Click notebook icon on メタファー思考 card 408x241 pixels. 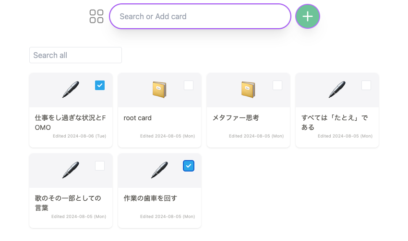248,90
